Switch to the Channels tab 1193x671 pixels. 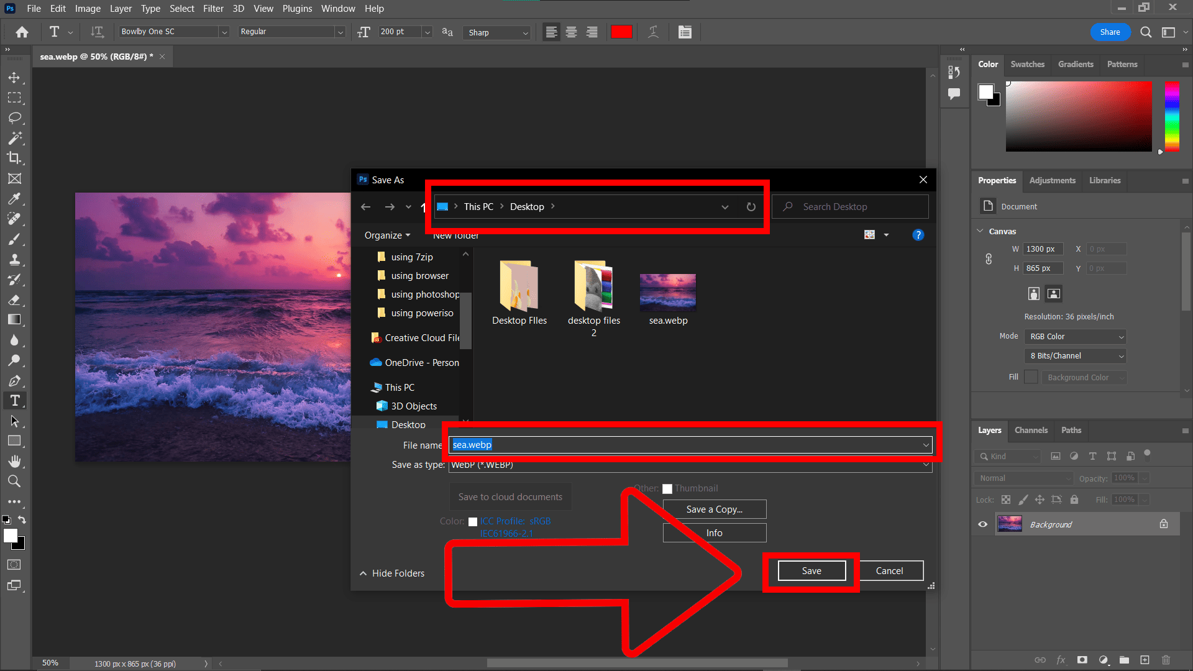(x=1031, y=430)
